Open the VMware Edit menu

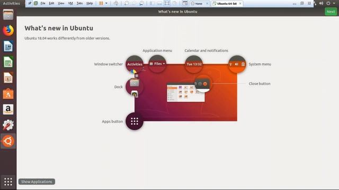point(51,3)
